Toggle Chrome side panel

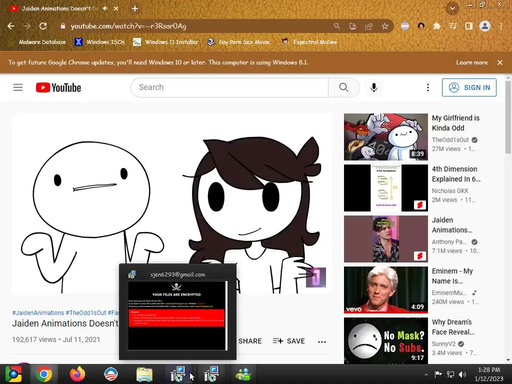(469, 26)
